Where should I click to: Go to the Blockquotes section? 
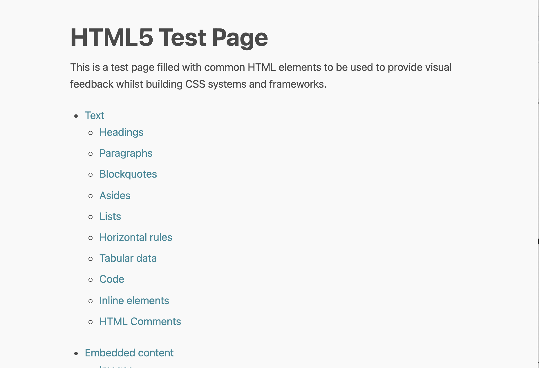(x=128, y=174)
